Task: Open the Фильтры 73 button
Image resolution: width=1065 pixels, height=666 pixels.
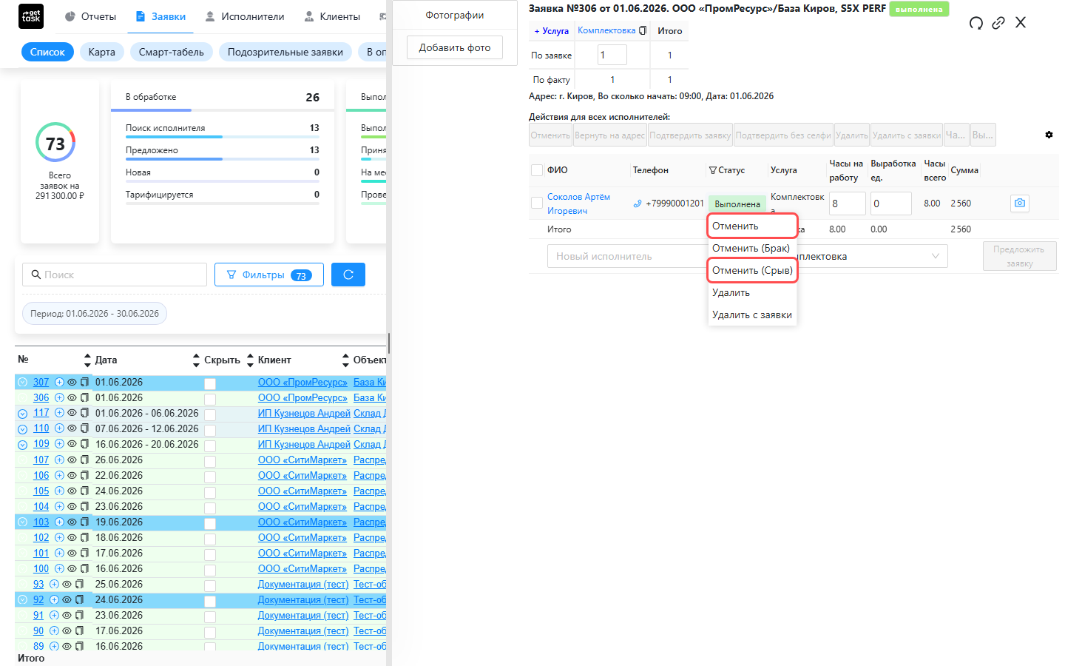Action: (269, 275)
